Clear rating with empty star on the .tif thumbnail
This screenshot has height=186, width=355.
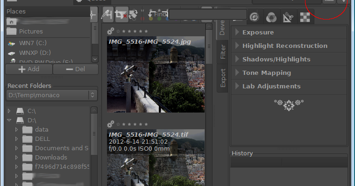pyautogui.click(x=118, y=124)
